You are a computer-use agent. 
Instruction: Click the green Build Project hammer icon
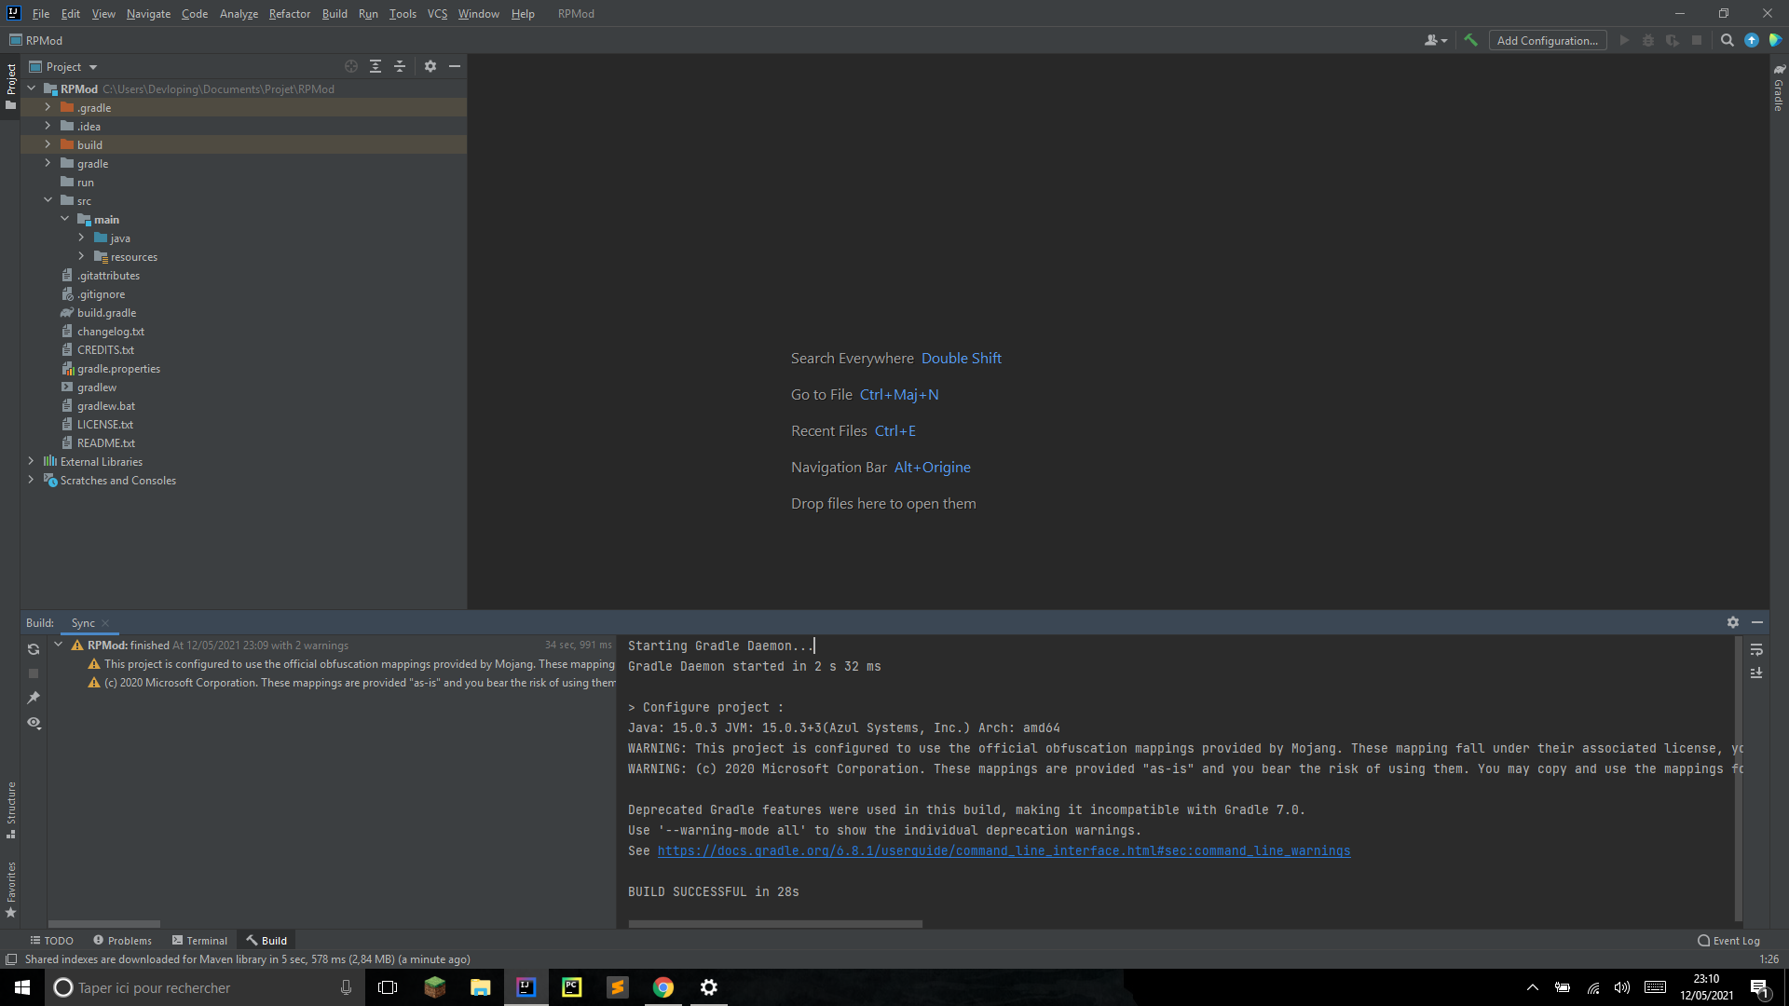1470,40
